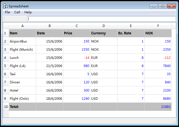Image resolution: width=179 pixels, height=127 pixels.
Task: Select the Flight (LA) exchange rate '8'
Action: (x=131, y=66)
